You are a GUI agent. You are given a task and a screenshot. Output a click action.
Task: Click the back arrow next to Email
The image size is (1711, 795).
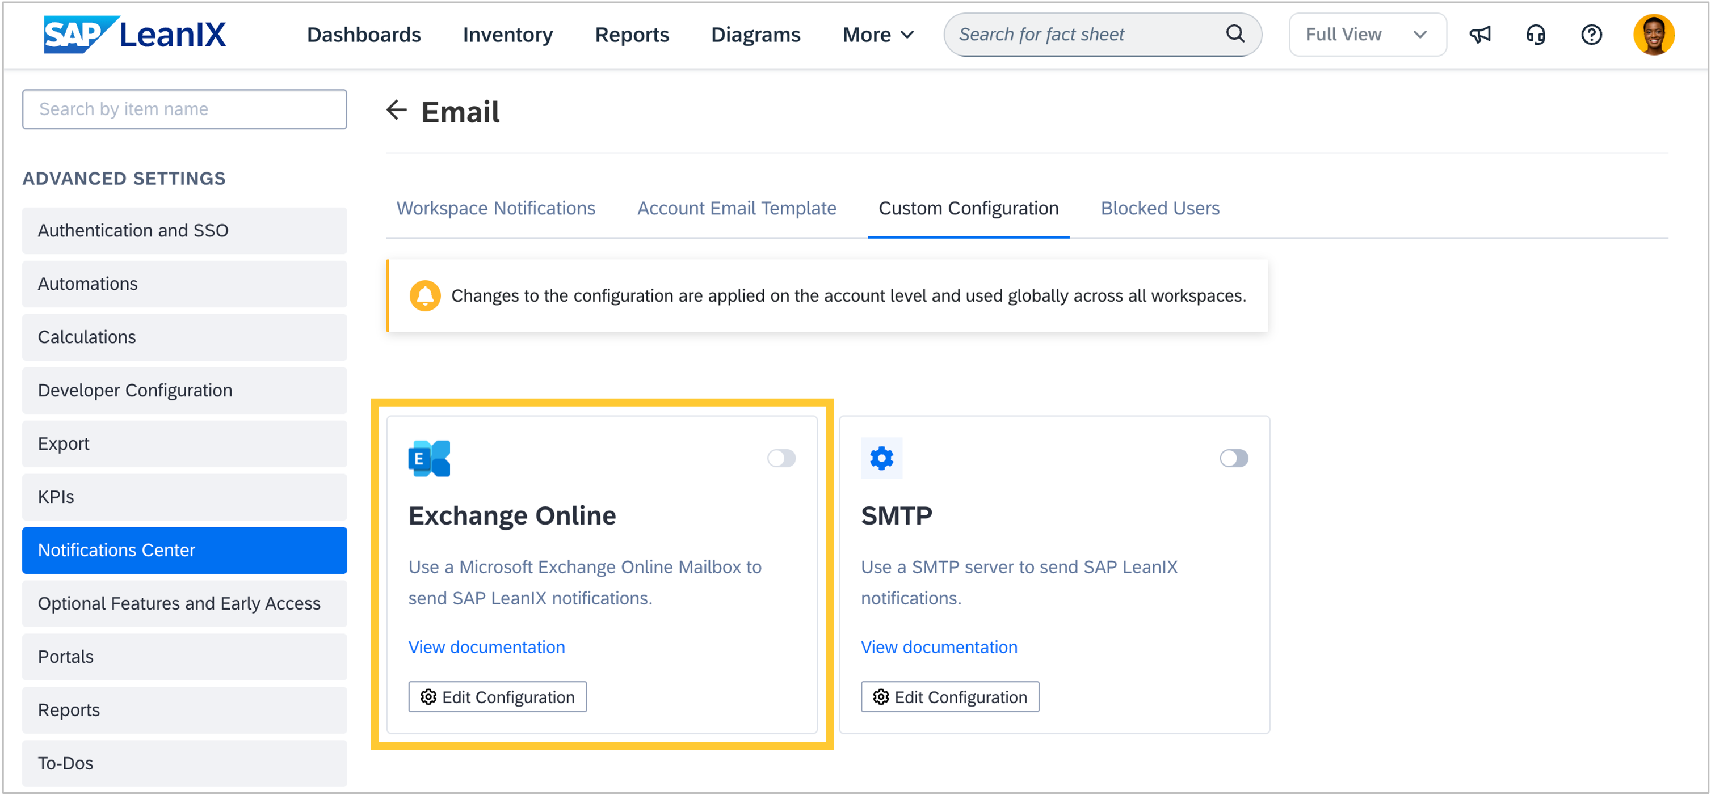(396, 110)
